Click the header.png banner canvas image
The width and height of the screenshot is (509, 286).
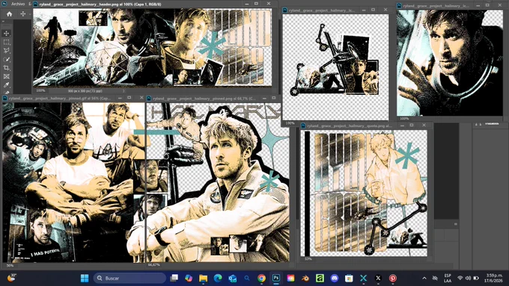152,47
